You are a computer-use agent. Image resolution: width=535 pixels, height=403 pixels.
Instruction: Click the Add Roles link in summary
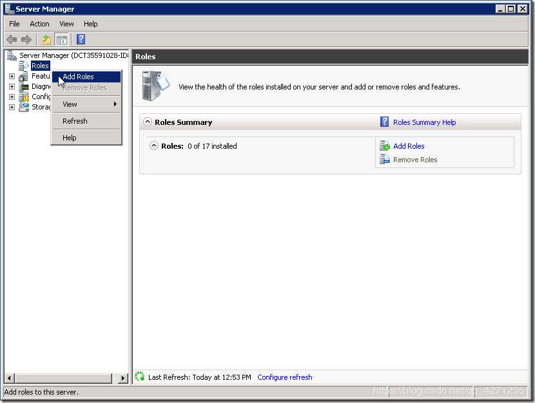tap(409, 146)
